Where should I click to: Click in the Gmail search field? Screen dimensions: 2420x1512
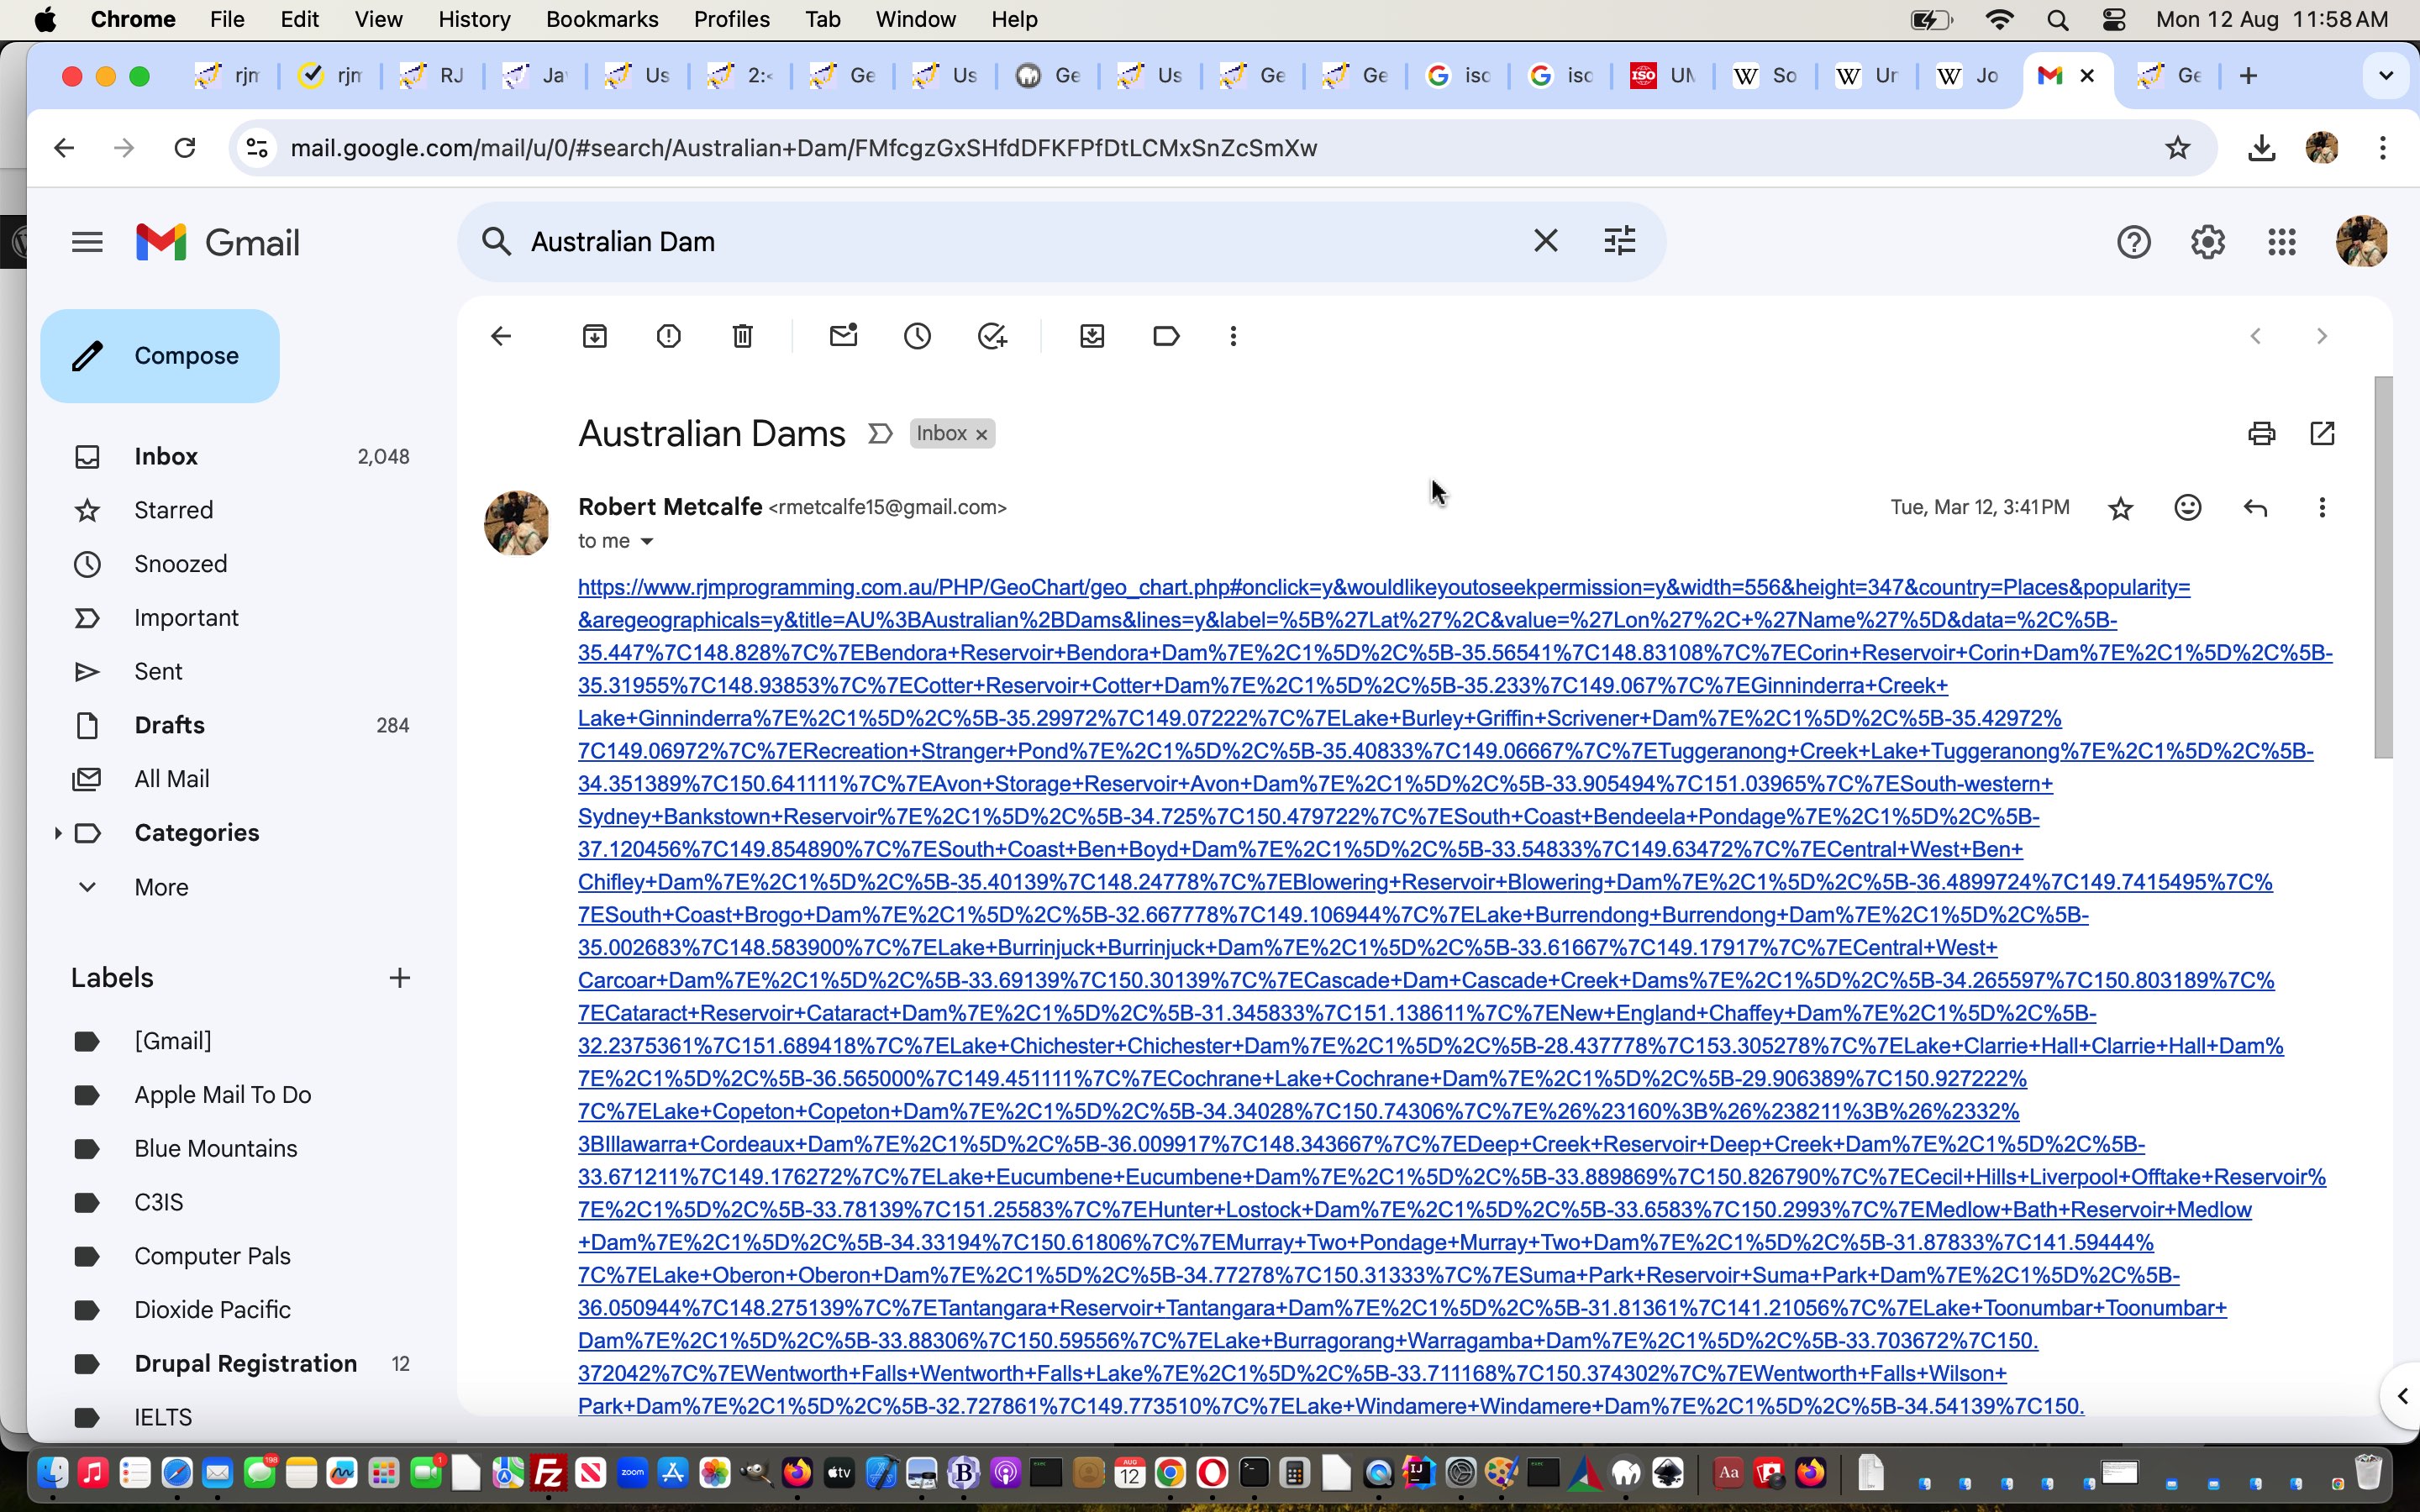click(x=1020, y=241)
